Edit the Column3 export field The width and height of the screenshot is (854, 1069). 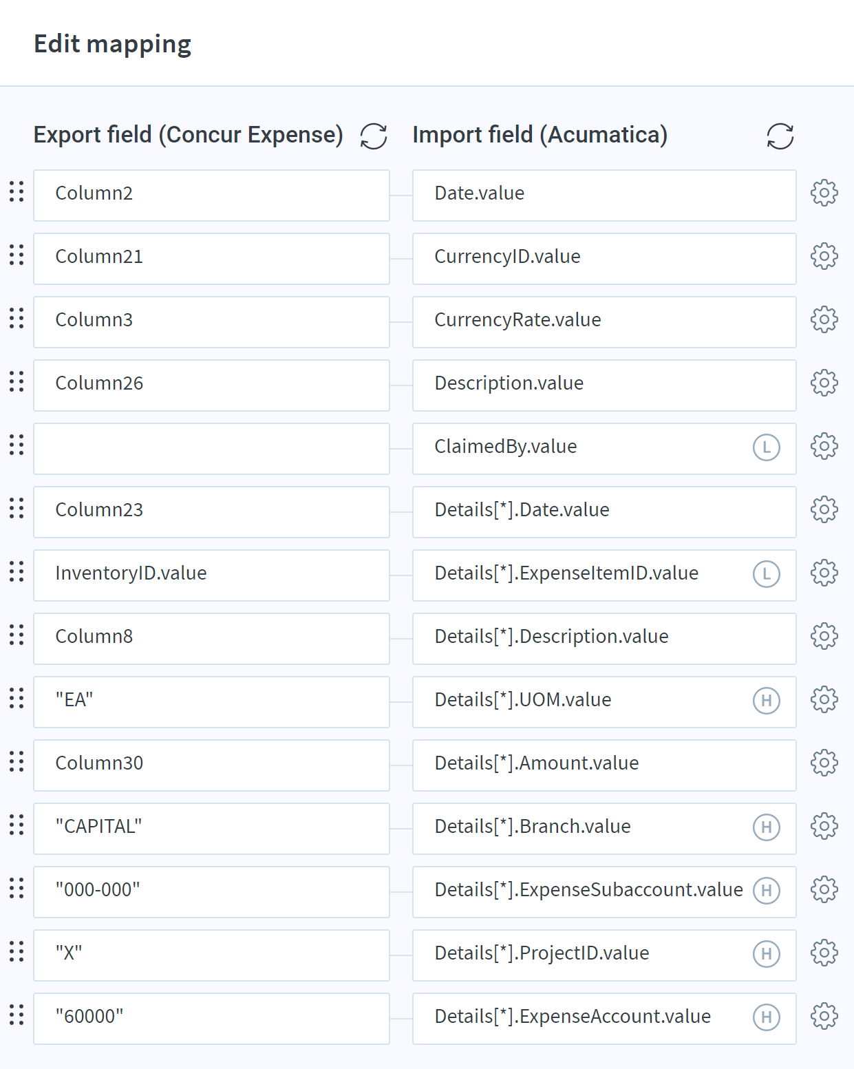pyautogui.click(x=211, y=322)
